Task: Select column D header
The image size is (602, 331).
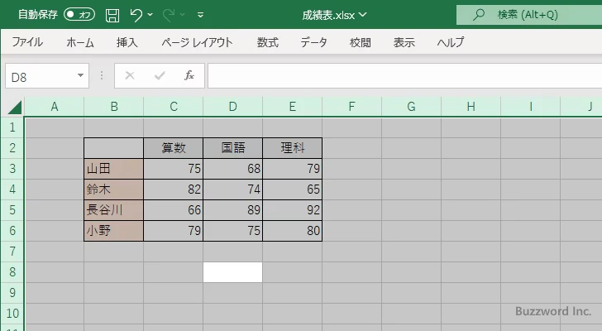Action: (x=233, y=107)
